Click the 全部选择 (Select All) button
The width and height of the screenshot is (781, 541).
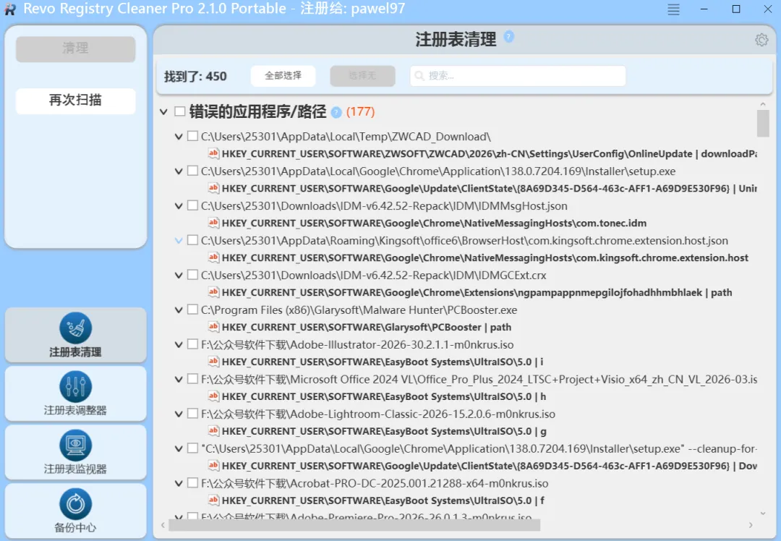point(283,76)
